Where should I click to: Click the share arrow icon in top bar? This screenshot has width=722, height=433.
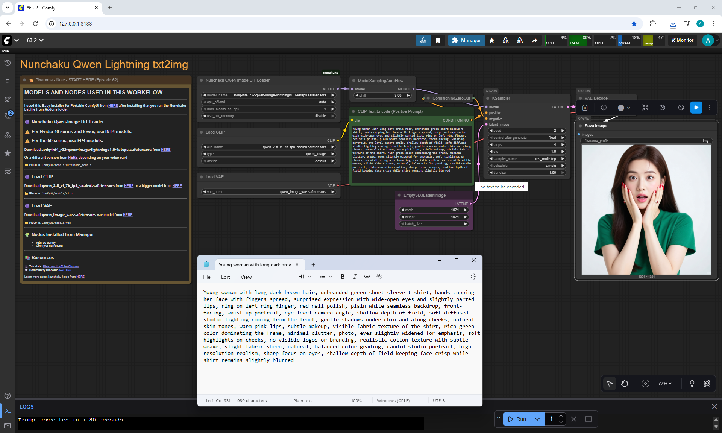pyautogui.click(x=534, y=40)
